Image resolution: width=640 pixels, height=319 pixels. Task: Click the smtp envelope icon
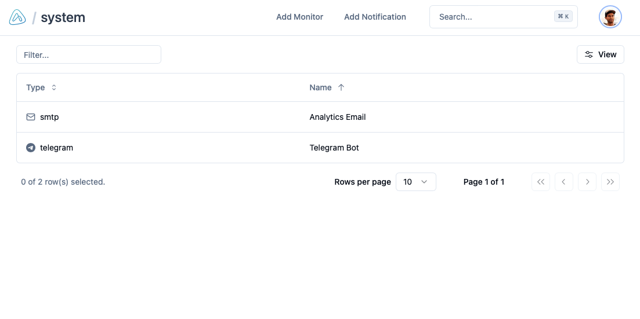coord(31,117)
